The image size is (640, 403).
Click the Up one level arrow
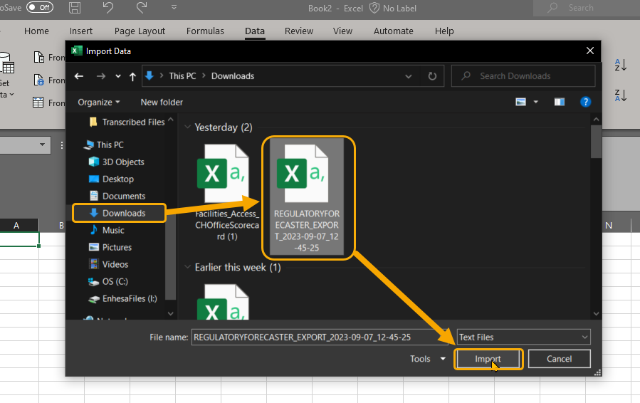(x=132, y=76)
